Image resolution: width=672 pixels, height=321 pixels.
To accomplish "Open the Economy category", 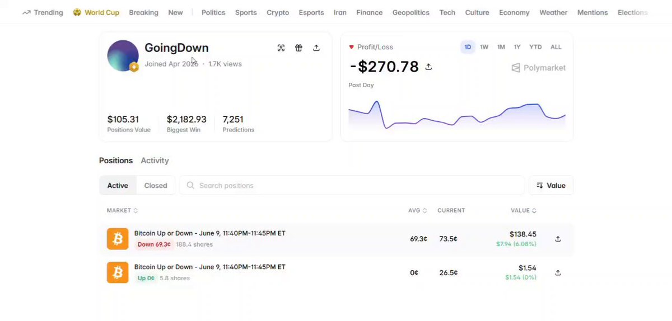I will [514, 12].
